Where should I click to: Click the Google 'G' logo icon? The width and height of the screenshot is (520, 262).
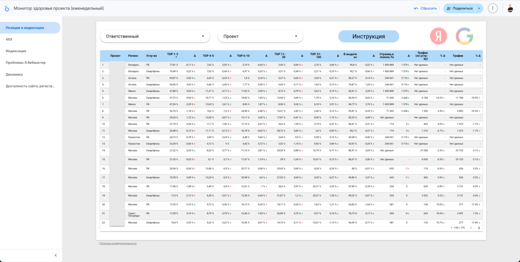pyautogui.click(x=464, y=36)
